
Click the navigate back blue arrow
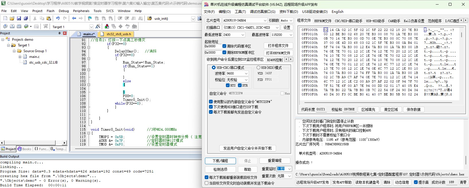click(x=74, y=18)
